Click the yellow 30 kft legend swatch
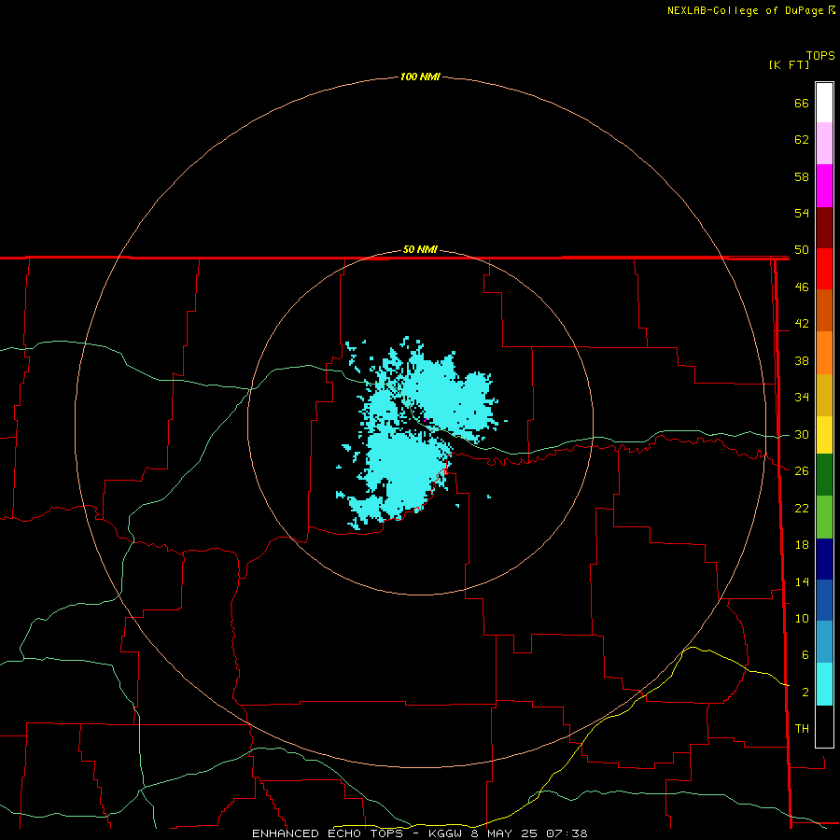The image size is (840, 840). coord(824,435)
